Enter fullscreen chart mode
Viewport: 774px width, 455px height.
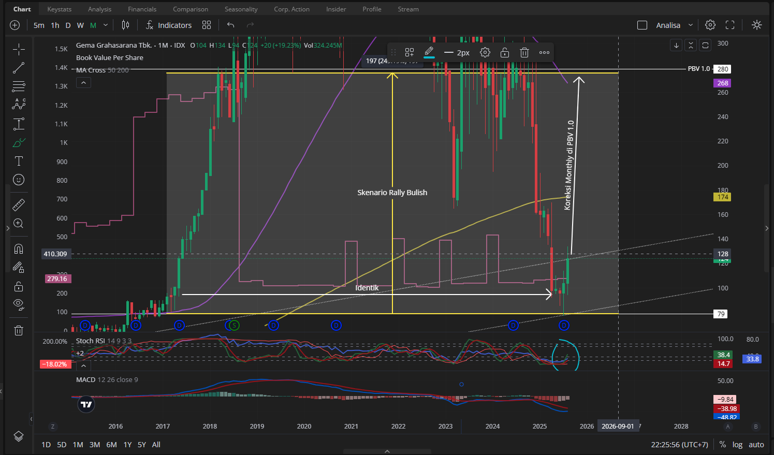[730, 25]
